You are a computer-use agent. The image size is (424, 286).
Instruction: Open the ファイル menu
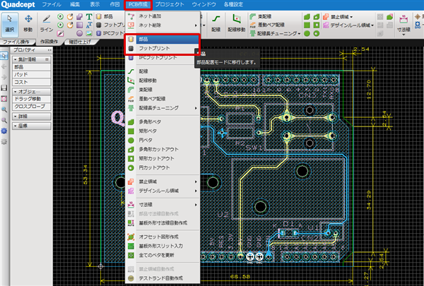51,4
